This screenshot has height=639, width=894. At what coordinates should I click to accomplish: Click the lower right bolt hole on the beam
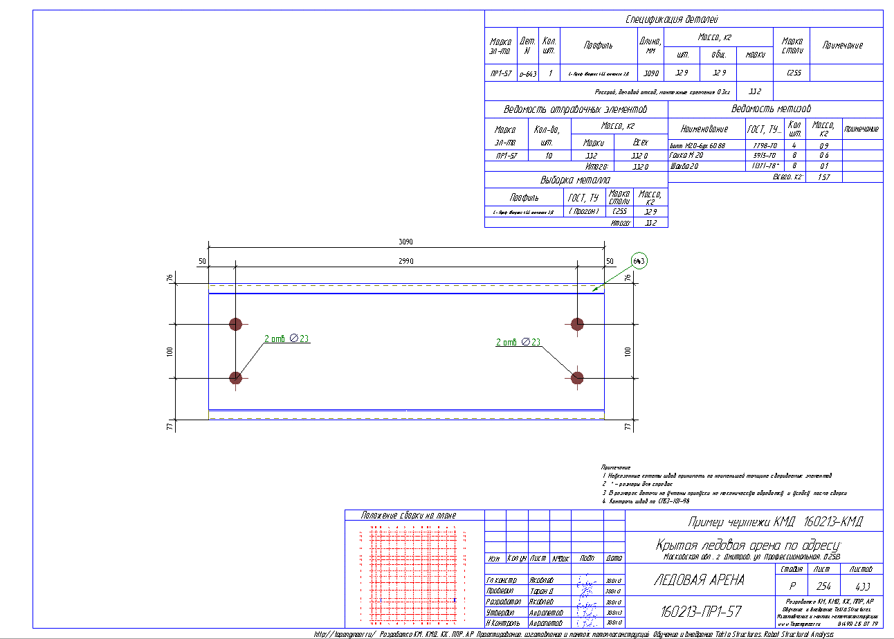(577, 377)
